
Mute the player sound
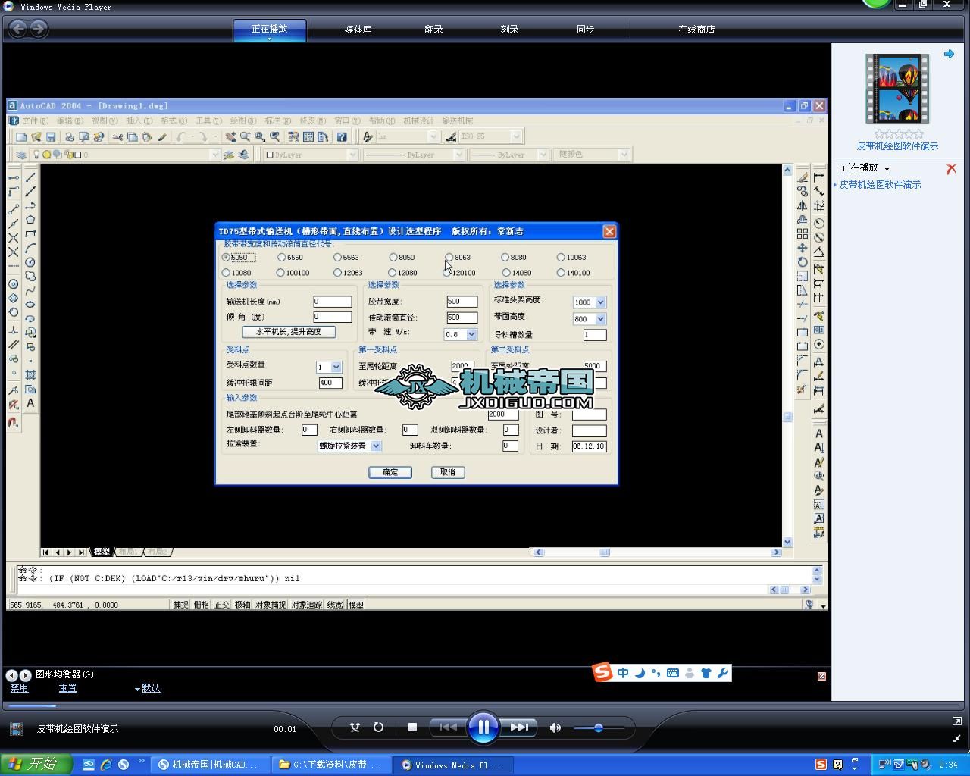point(555,727)
